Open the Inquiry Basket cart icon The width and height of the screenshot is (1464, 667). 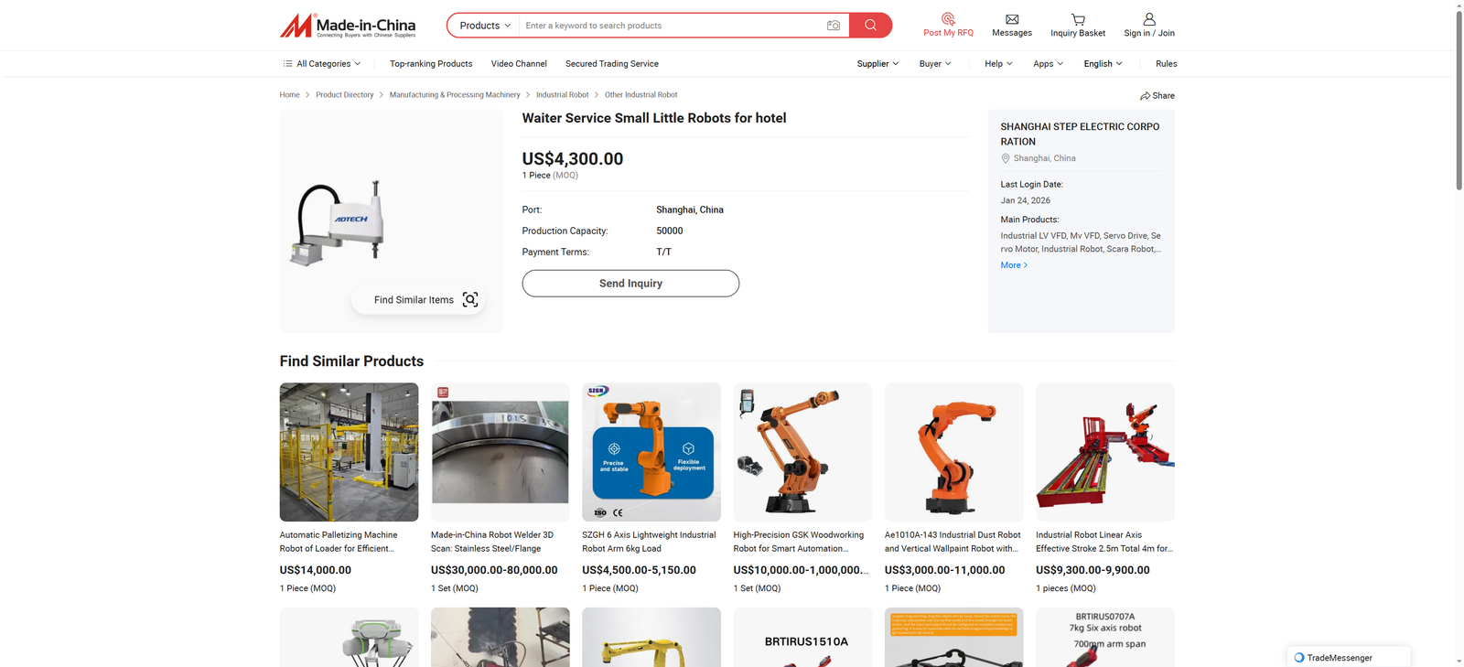pyautogui.click(x=1078, y=19)
